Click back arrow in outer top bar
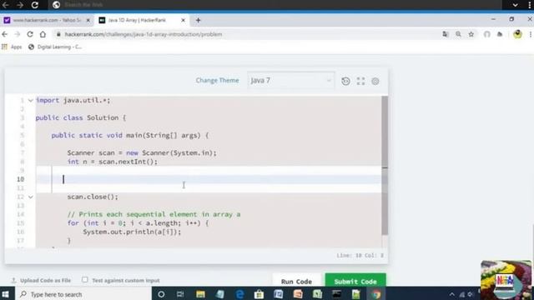Image resolution: width=534 pixels, height=300 pixels. pyautogui.click(x=6, y=5)
